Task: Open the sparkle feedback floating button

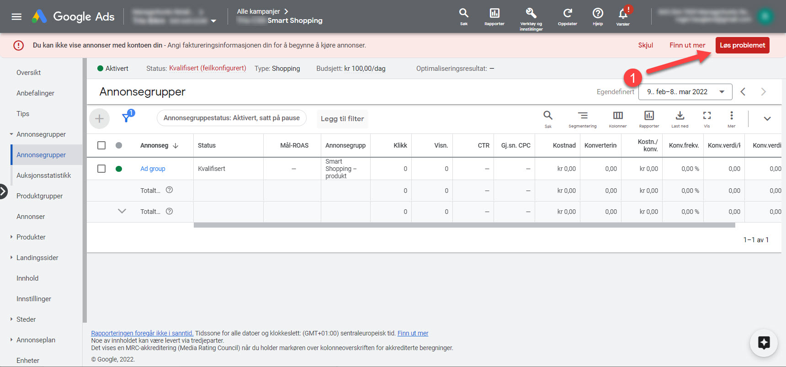Action: click(x=764, y=343)
